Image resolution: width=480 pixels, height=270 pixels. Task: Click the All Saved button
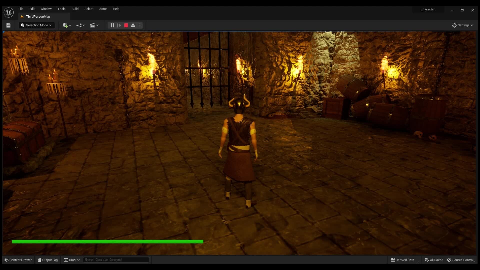[434, 260]
